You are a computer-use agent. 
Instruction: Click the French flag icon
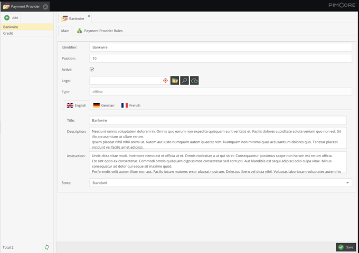[125, 105]
